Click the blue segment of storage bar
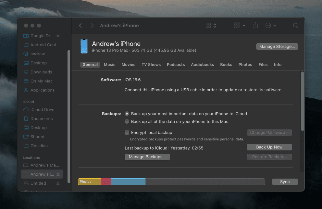The height and width of the screenshot is (209, 322). click(x=128, y=182)
